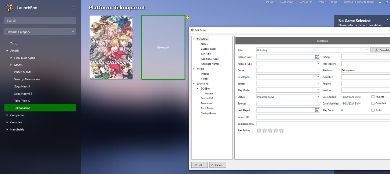This screenshot has height=174, width=390.
Task: Open the hamburger menu beside LaunchBox
Action: tap(73, 8)
